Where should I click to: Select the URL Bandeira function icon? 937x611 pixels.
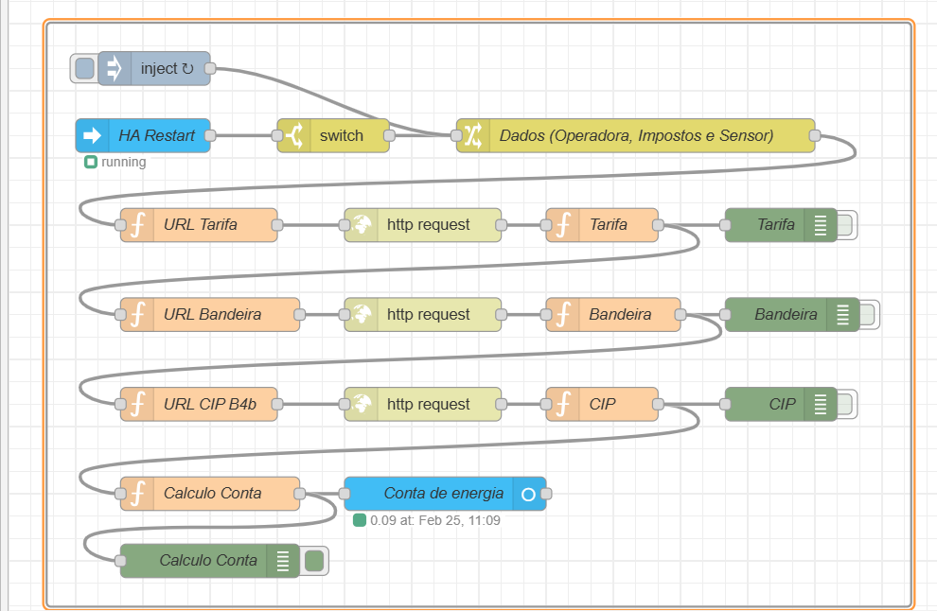click(137, 315)
